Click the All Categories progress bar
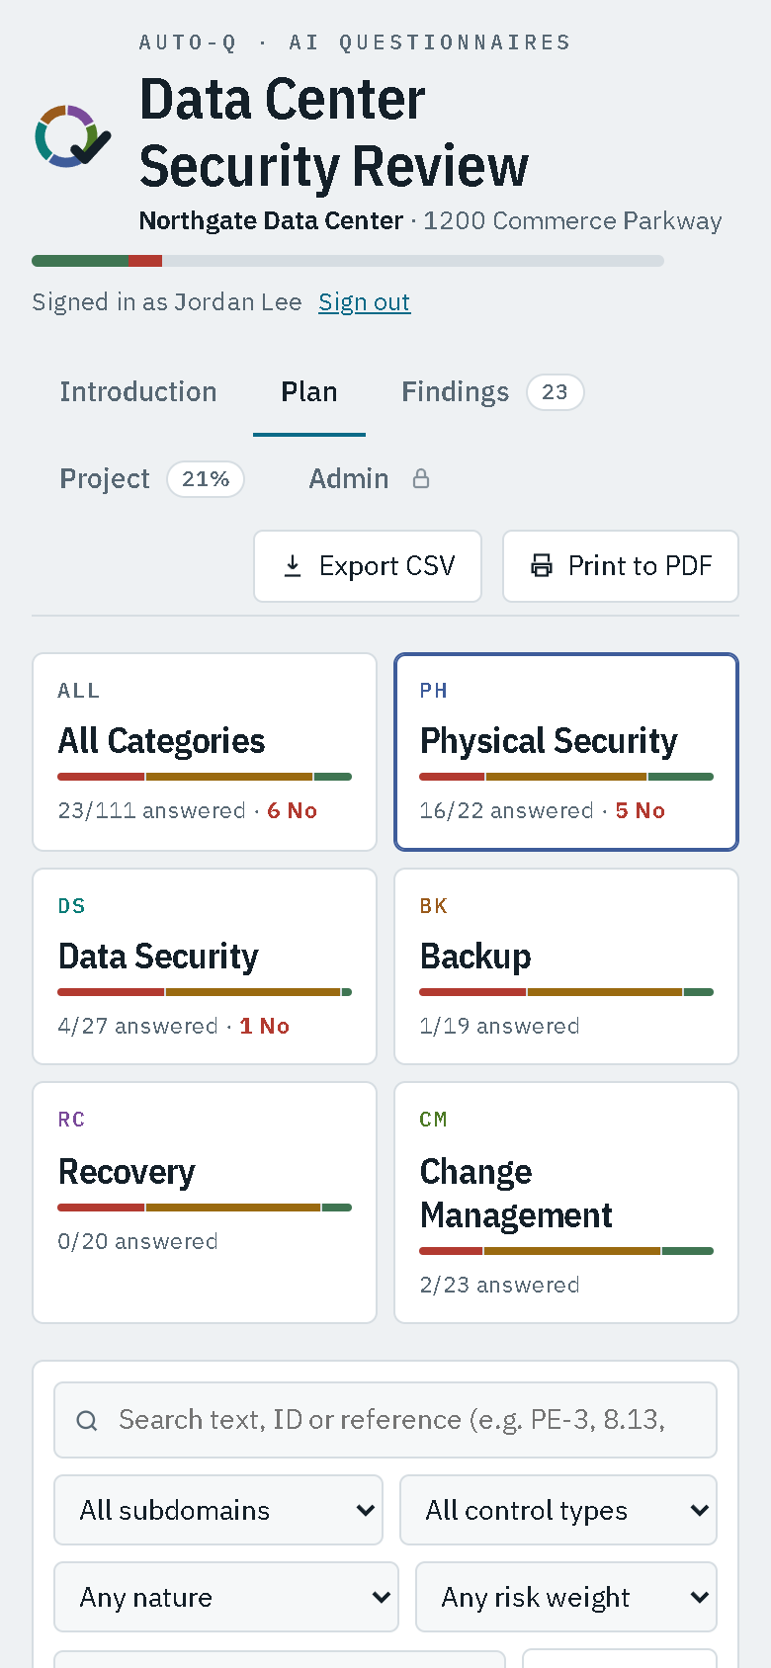 (205, 777)
